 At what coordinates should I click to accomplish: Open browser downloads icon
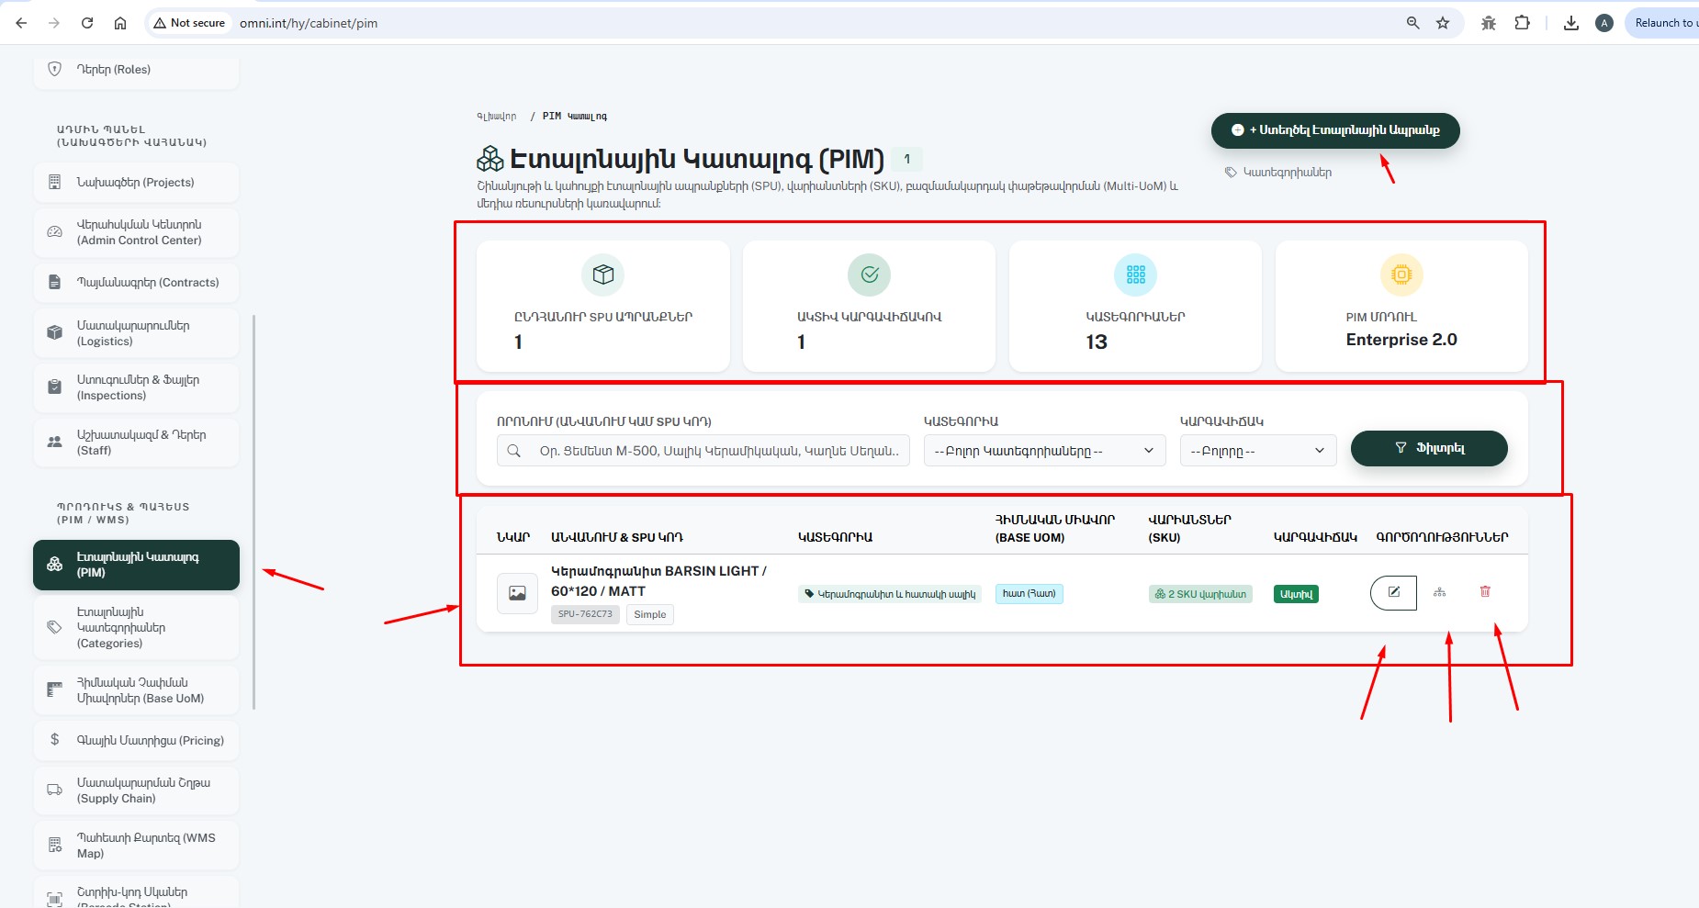(1571, 23)
